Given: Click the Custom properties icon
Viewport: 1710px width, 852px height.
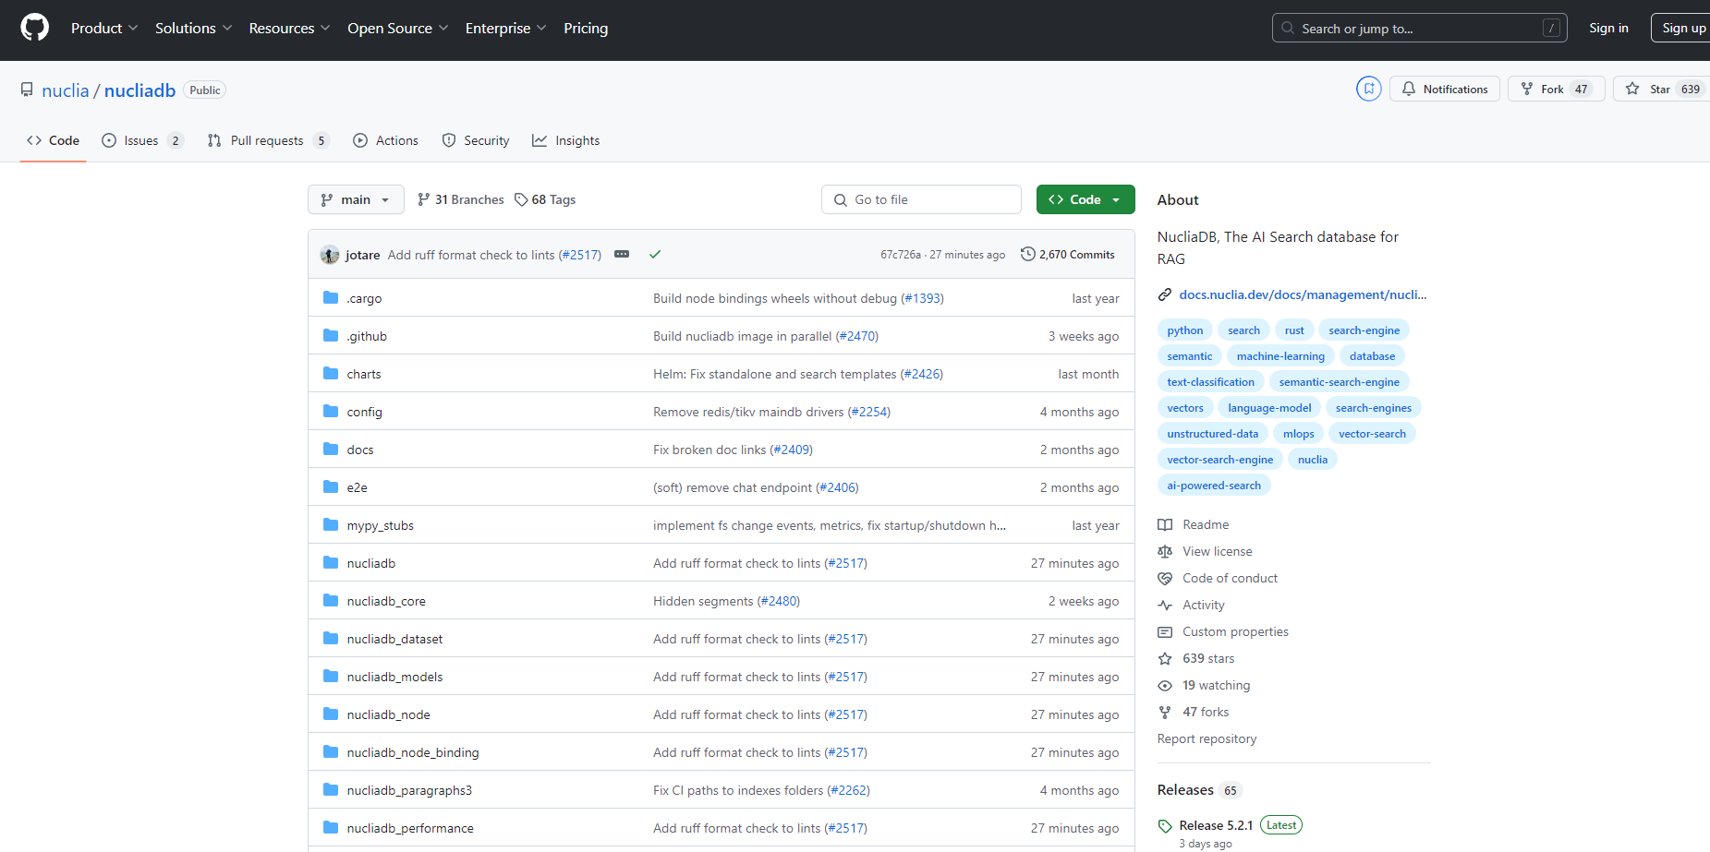Looking at the screenshot, I should coord(1165,631).
